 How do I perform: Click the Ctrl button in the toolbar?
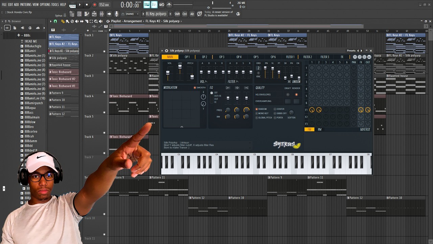point(185,14)
